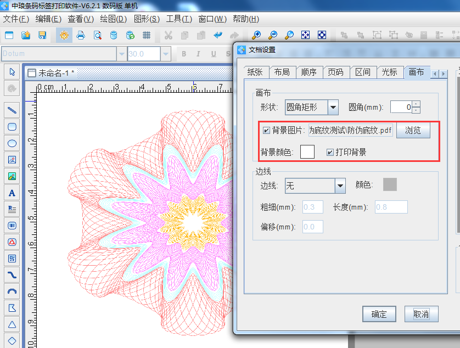Toggle the grid display icon

pos(146,35)
